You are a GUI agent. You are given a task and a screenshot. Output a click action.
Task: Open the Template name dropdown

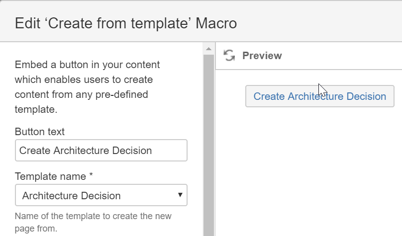pos(101,195)
